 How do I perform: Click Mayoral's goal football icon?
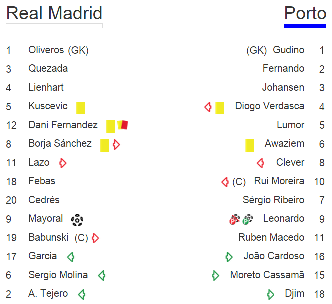point(77,219)
